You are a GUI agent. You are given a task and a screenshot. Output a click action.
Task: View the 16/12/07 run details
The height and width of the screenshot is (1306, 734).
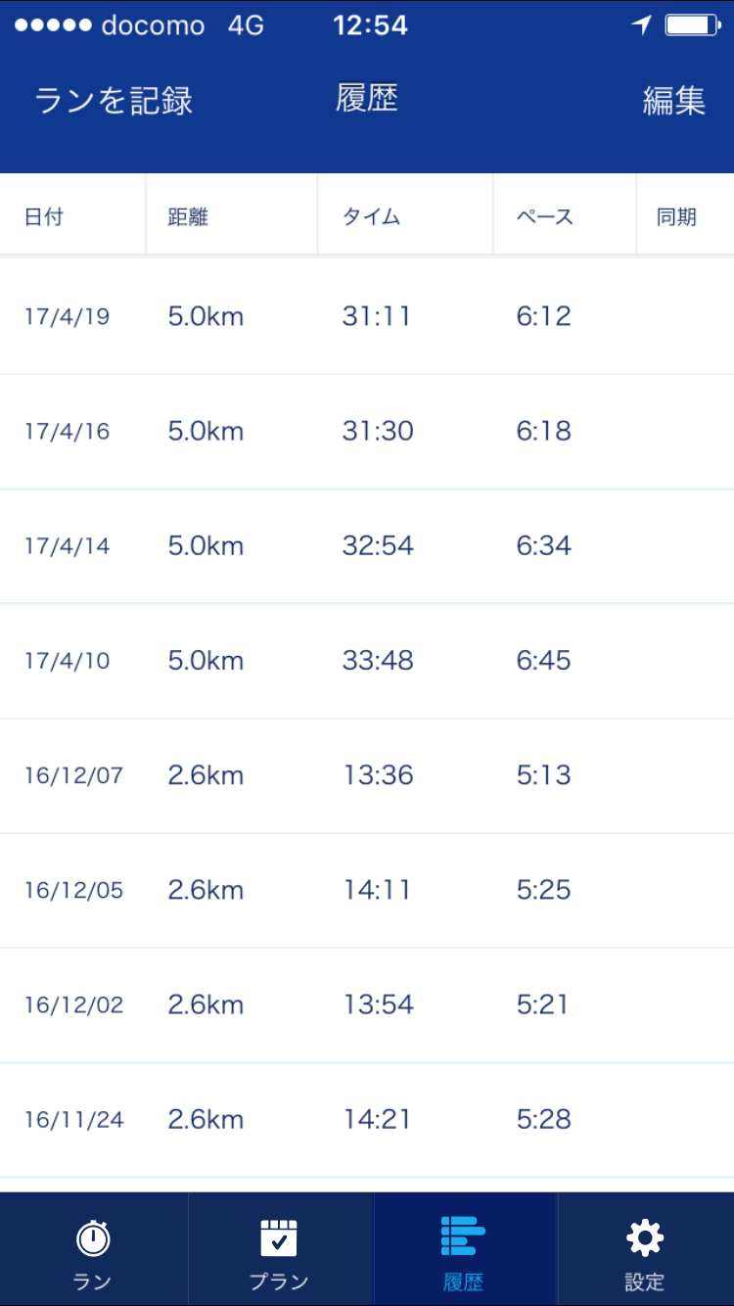click(367, 775)
